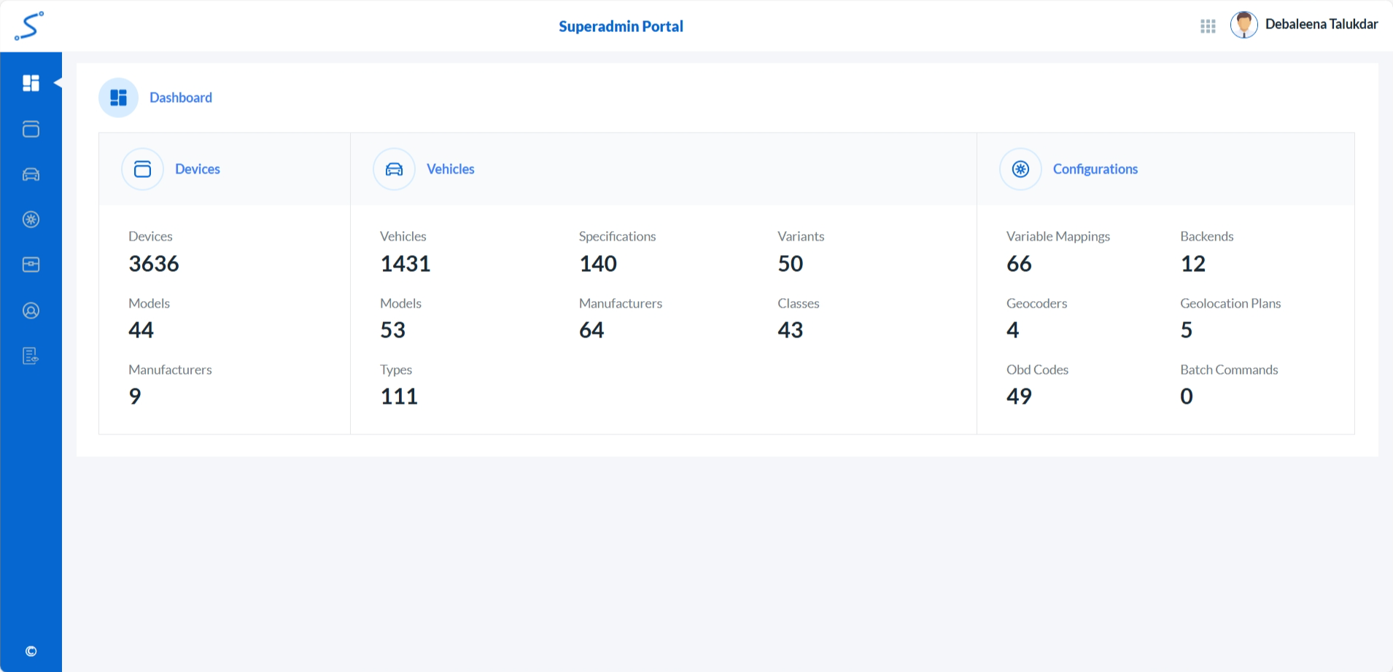Click the Vehicles count of 1431
The height and width of the screenshot is (672, 1393).
tap(405, 263)
